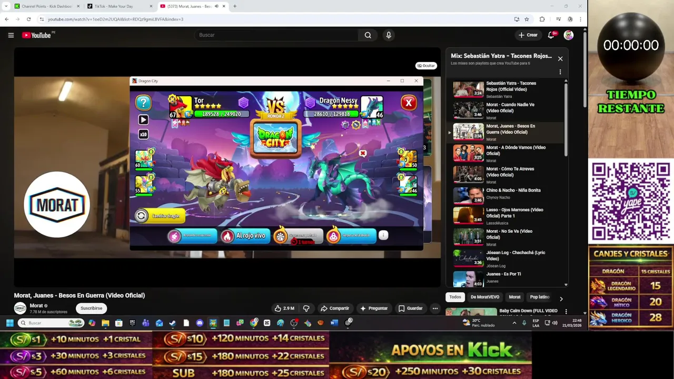Exit the Dragon City battle with red X
Screen dimensions: 674x379
[x=409, y=103]
